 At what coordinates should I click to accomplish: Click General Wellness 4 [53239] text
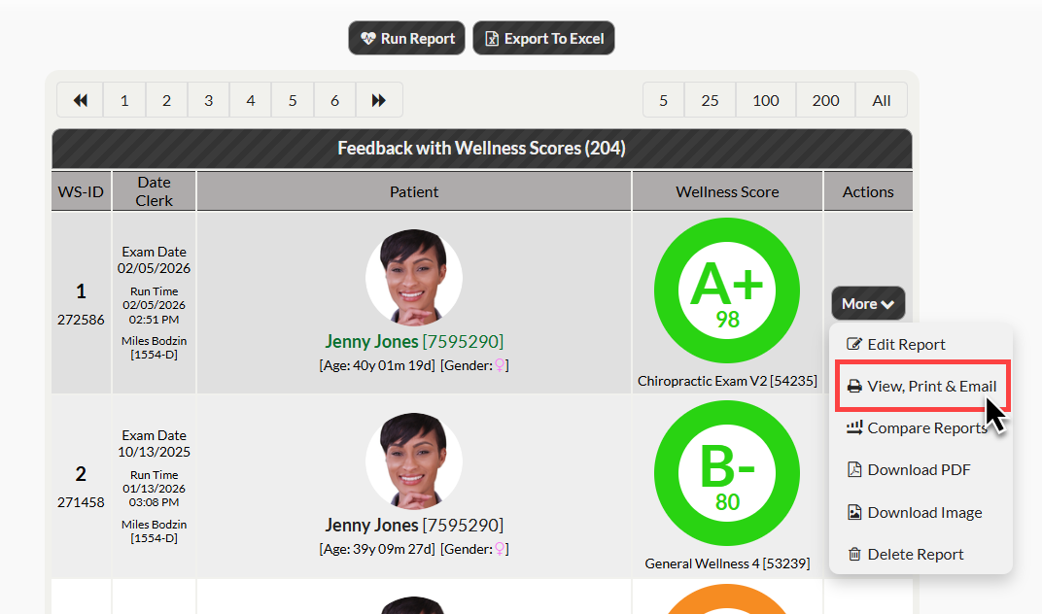[728, 563]
